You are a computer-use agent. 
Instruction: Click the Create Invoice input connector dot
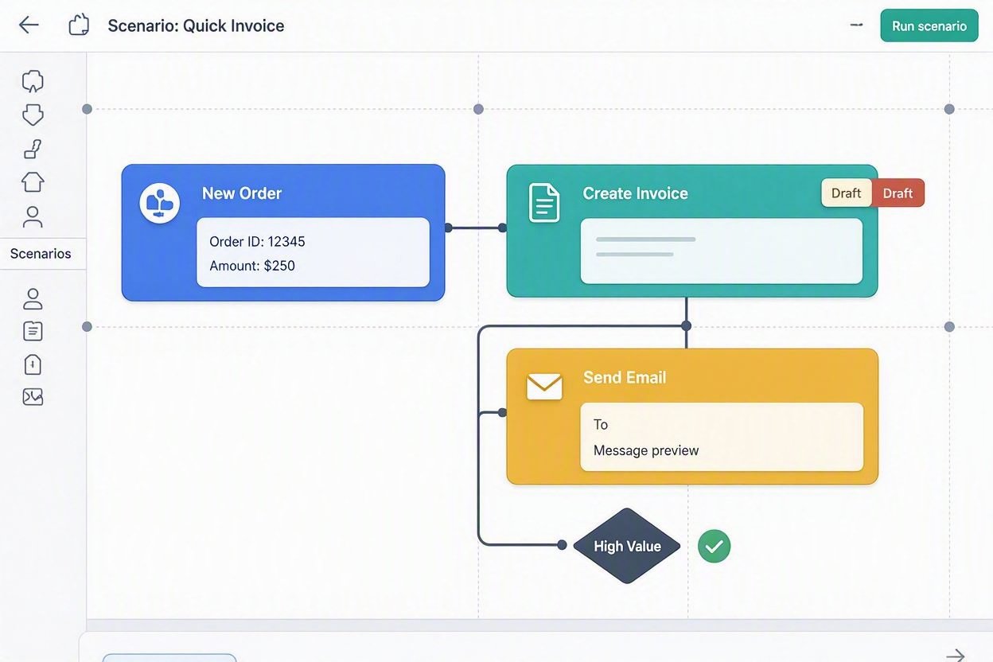tap(502, 228)
